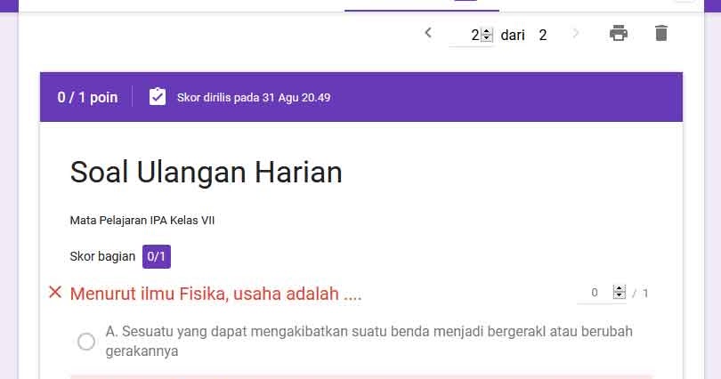This screenshot has height=379, width=721.
Task: Increase response number with up stepper arrow
Action: (x=487, y=32)
